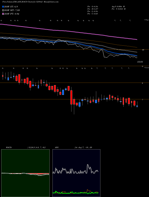Select the 'DOW MT: 7.33' legend text
This screenshot has width=149, height=197.
click(x=12, y=10)
